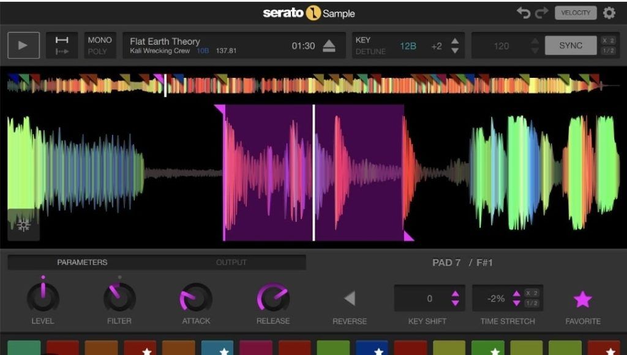Image resolution: width=627 pixels, height=355 pixels.
Task: Select MONO playback mode
Action: (x=100, y=40)
